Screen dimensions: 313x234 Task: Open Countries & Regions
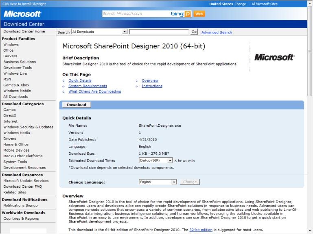coord(21,219)
